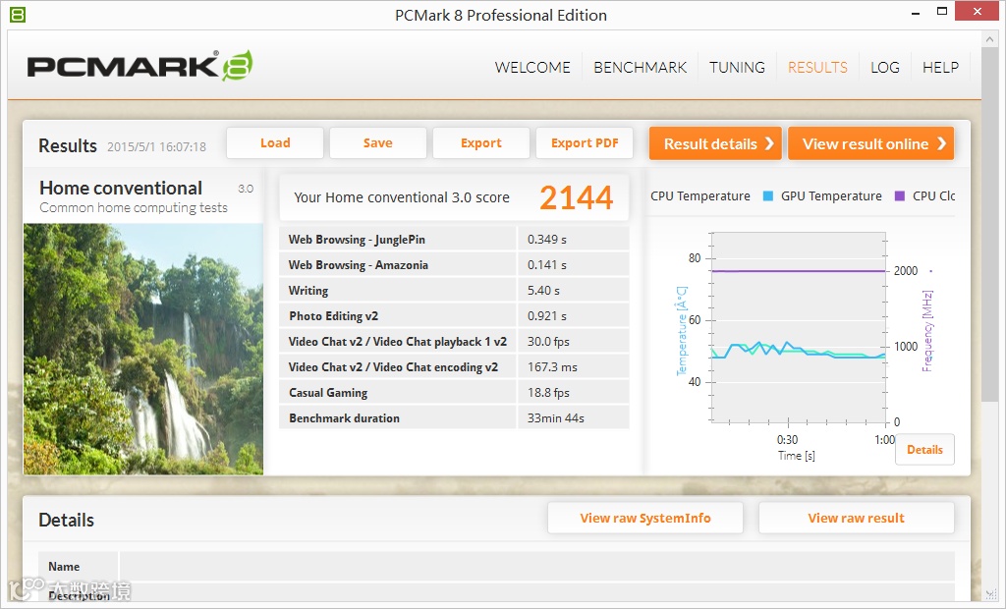Image resolution: width=1006 pixels, height=609 pixels.
Task: Click View result online
Action: [870, 143]
